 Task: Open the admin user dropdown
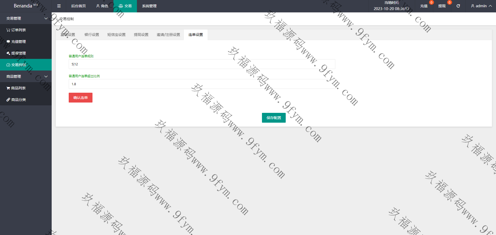[x=481, y=6]
